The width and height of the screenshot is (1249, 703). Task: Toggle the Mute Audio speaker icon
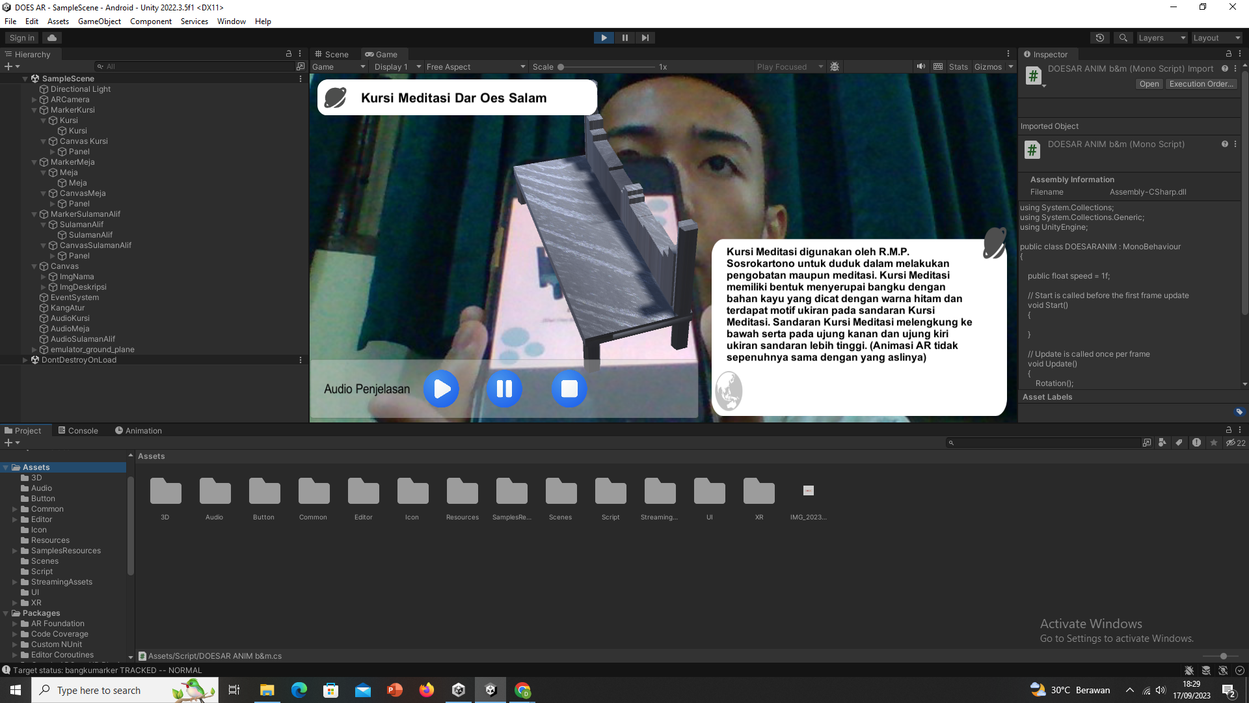click(921, 66)
